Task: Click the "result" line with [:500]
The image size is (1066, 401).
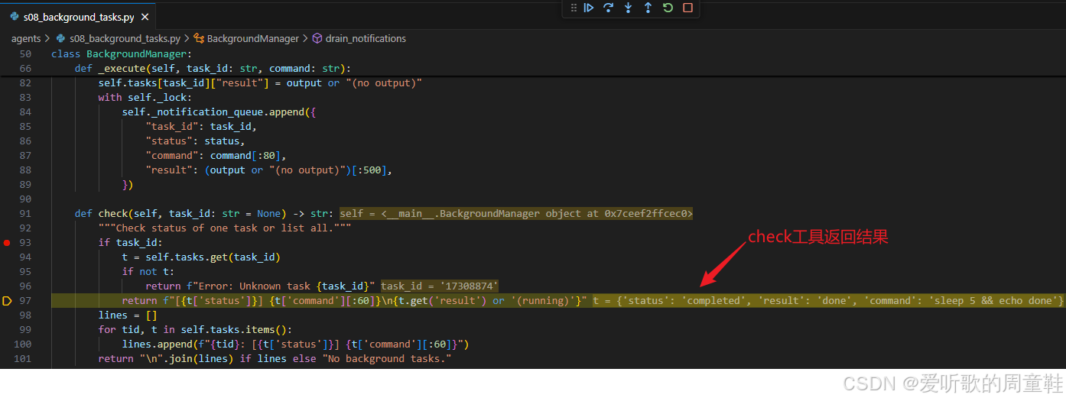Action: (268, 170)
